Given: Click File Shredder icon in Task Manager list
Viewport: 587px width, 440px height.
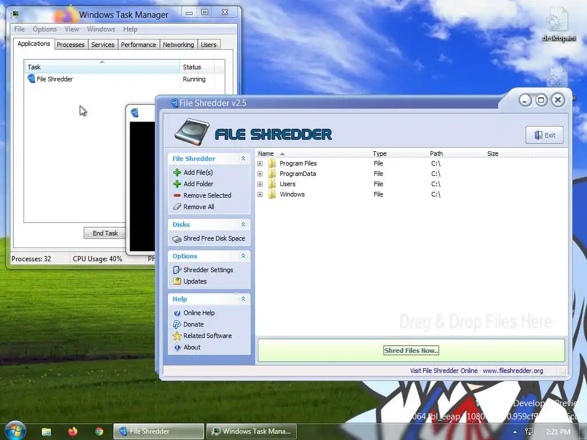Looking at the screenshot, I should pyautogui.click(x=32, y=79).
